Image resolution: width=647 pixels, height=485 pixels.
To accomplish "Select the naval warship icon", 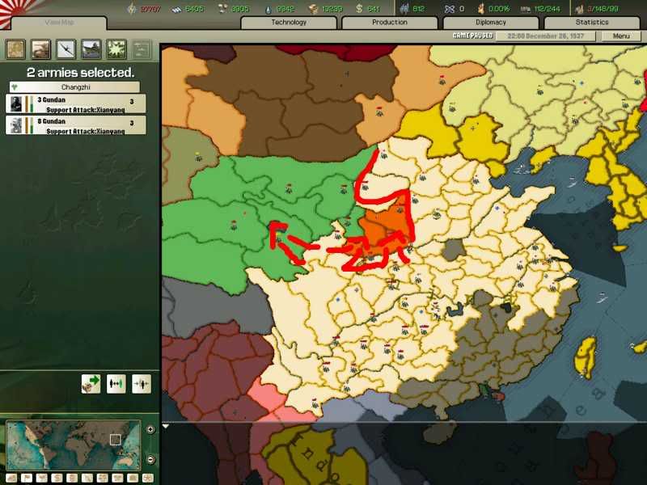I will coord(91,49).
